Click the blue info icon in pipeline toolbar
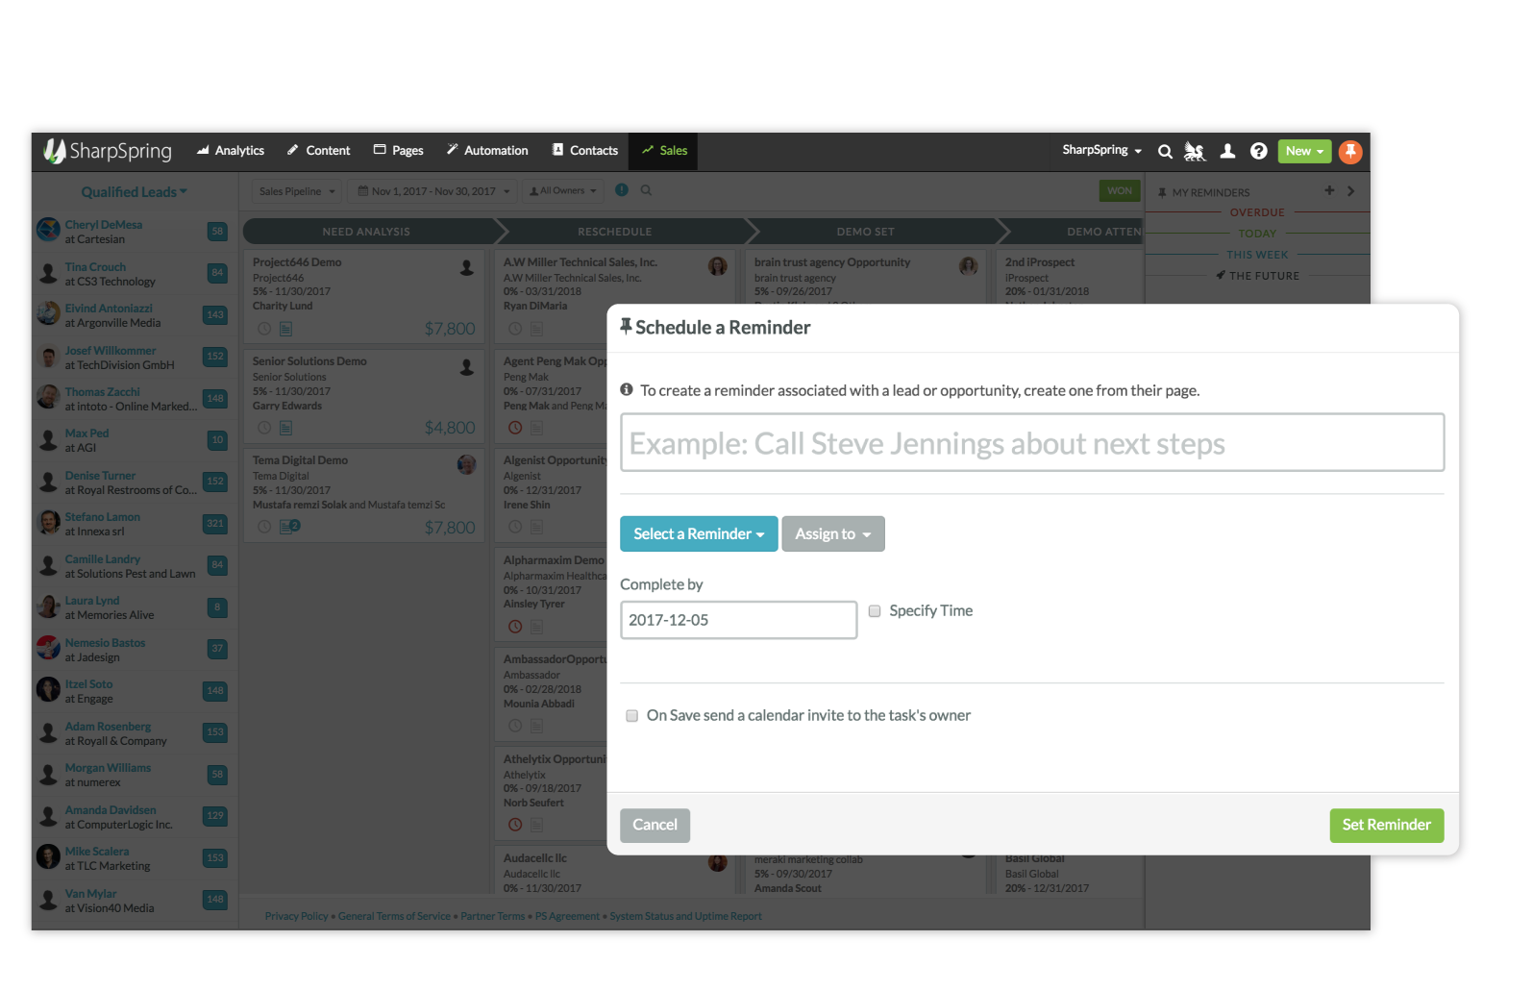The image size is (1532, 990). click(x=622, y=190)
